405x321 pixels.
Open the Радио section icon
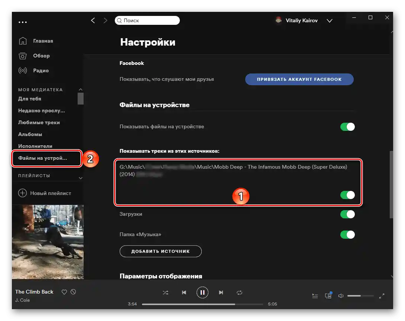23,70
